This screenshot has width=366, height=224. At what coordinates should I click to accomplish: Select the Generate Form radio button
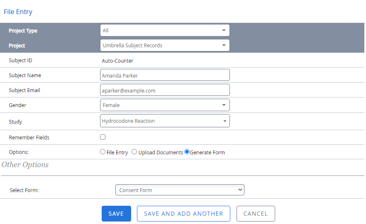(187, 152)
